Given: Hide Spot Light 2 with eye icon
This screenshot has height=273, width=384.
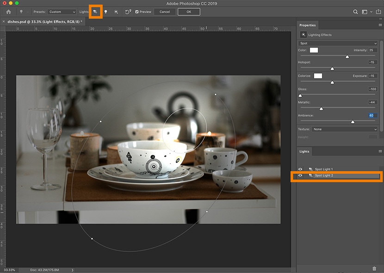Looking at the screenshot, I should (301, 176).
